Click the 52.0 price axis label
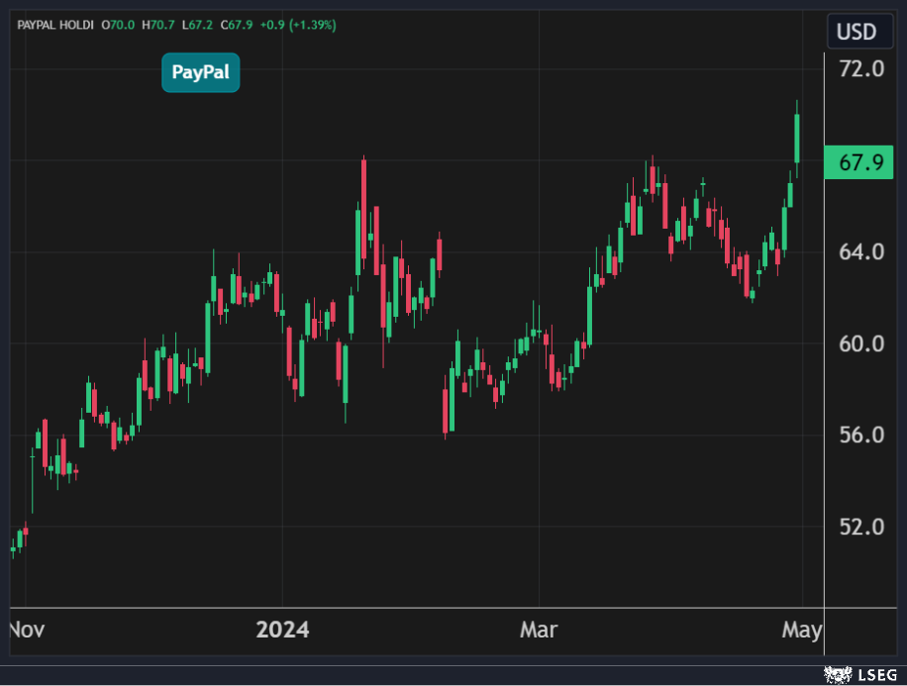Image resolution: width=907 pixels, height=686 pixels. [x=860, y=527]
